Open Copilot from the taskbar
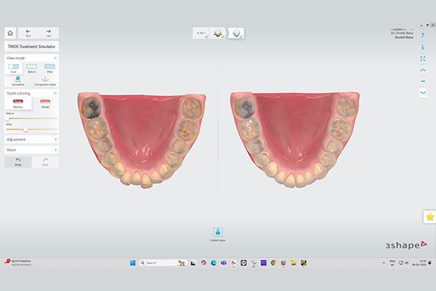The width and height of the screenshot is (436, 291). coord(203,263)
